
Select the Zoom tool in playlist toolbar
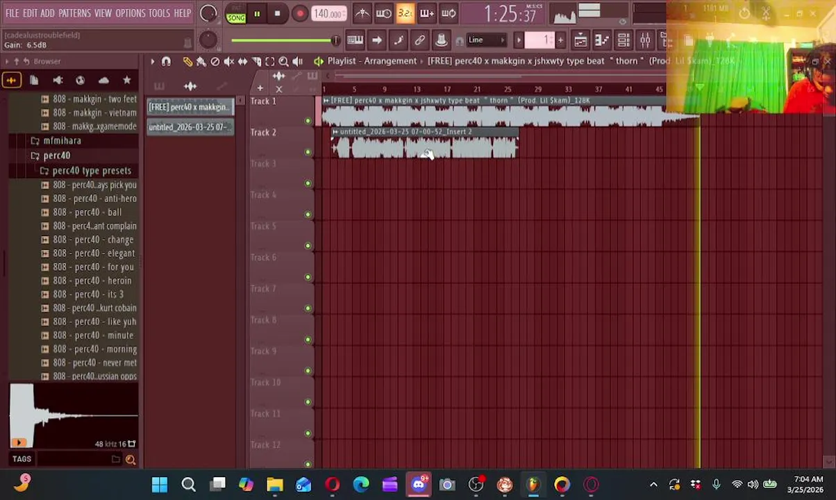tap(283, 62)
